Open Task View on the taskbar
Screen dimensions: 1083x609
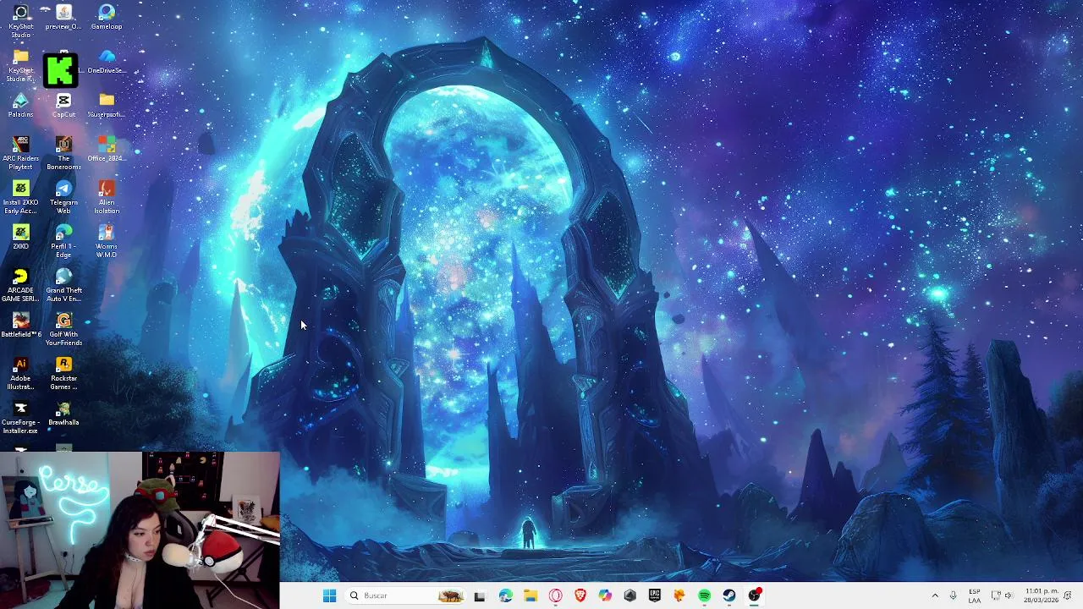tap(480, 595)
